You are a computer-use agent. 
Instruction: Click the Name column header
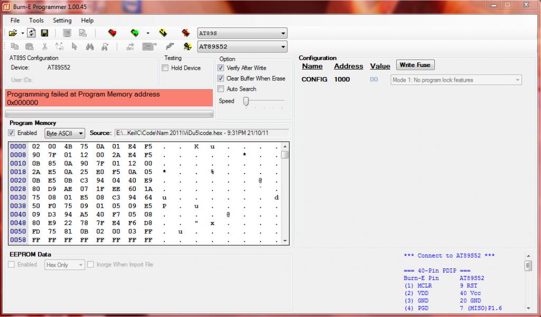(312, 66)
